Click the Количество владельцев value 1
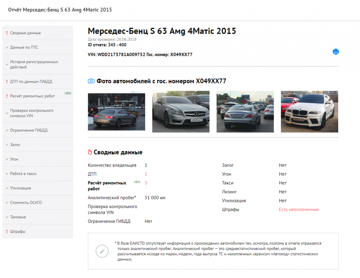The image size is (360, 278). point(146,165)
